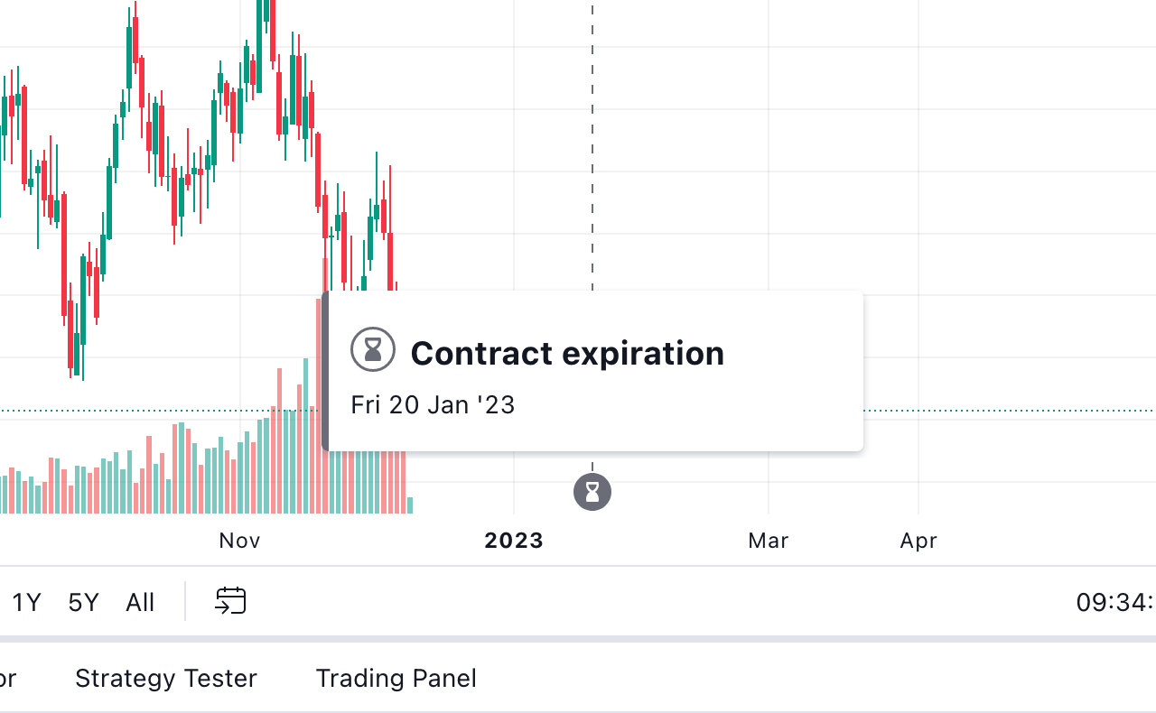The width and height of the screenshot is (1156, 713).
Task: Click the Fri 20 Jan '23 date text
Action: tap(433, 404)
